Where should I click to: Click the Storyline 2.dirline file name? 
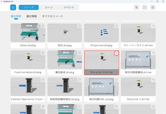click(101, 72)
